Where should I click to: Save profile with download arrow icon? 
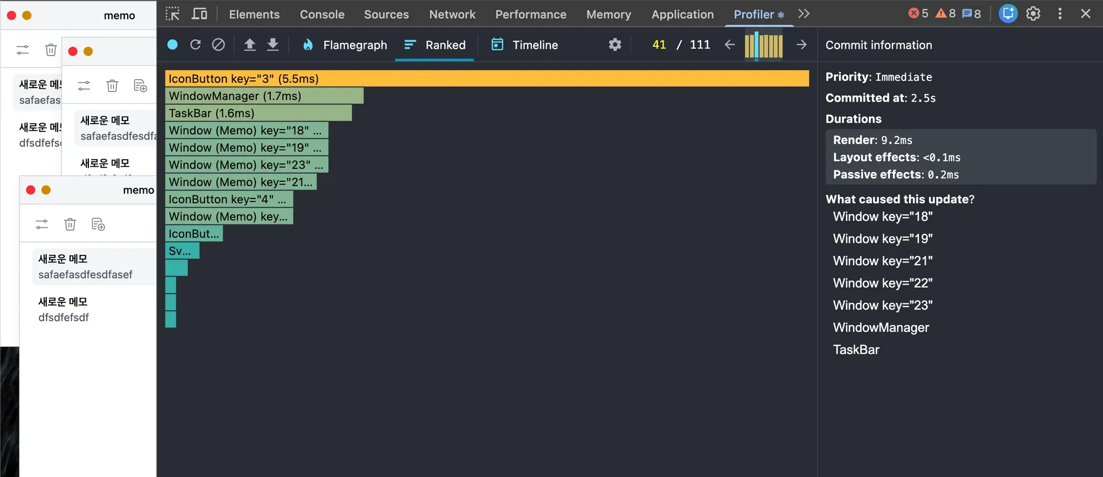point(273,45)
